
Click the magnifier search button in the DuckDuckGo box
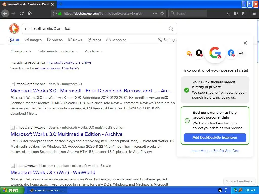tap(171, 29)
